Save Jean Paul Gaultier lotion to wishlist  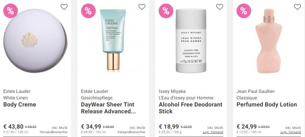pos(298,7)
